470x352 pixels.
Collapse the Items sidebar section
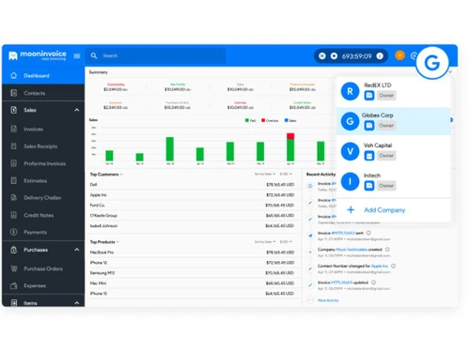[x=77, y=303]
